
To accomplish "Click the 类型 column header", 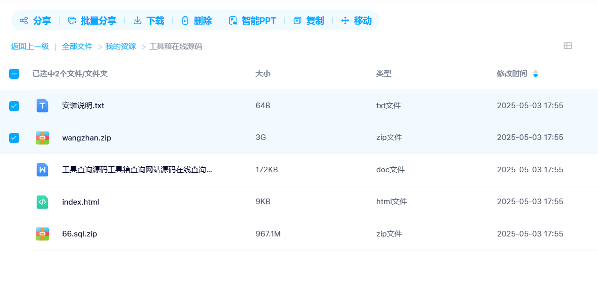I will [384, 74].
